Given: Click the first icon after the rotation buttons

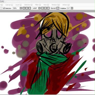Looking at the screenshot, I should tap(42, 8).
